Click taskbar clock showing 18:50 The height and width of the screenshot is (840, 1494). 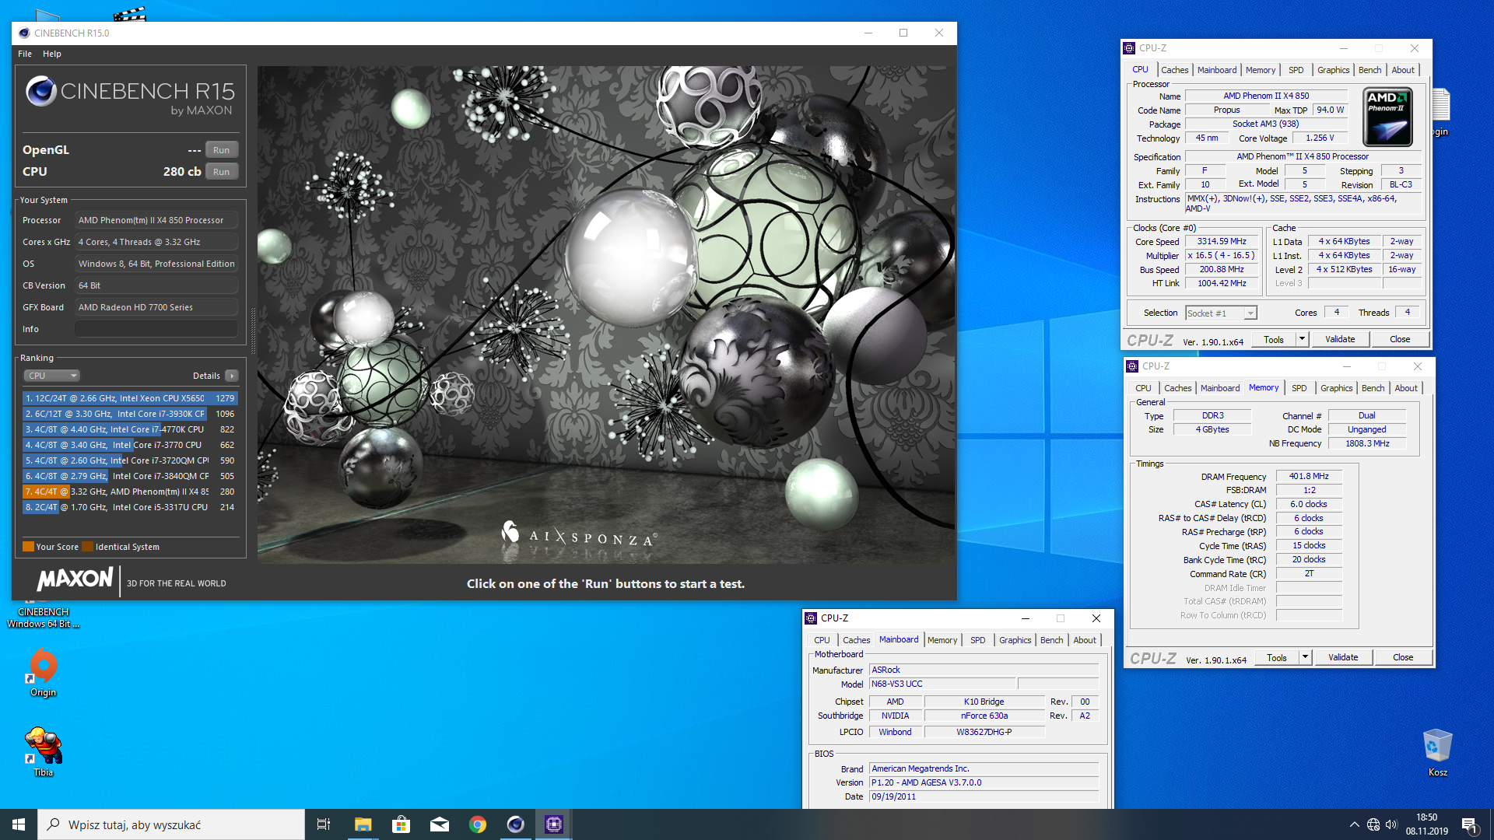tap(1426, 824)
